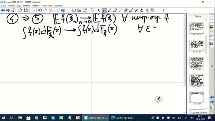Choose the Pens tool
The height and width of the screenshot is (121, 215).
[x=104, y=10]
